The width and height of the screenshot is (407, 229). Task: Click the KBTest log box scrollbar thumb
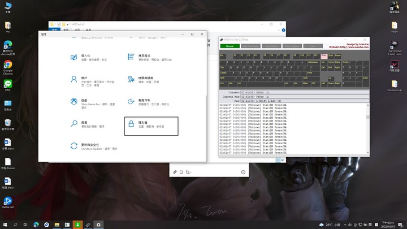coord(367,117)
